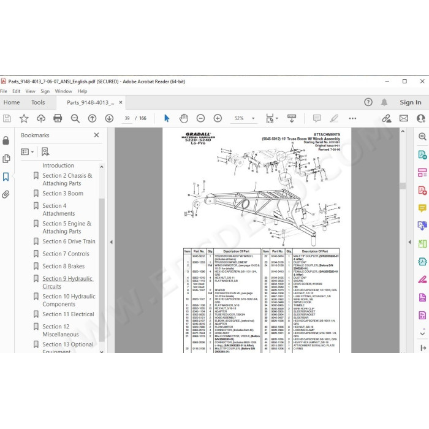Open fit page options tool

272,118
